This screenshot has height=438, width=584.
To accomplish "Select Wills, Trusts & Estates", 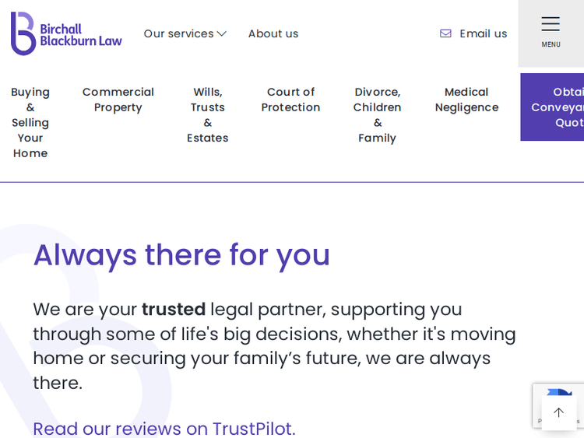I will (x=208, y=114).
